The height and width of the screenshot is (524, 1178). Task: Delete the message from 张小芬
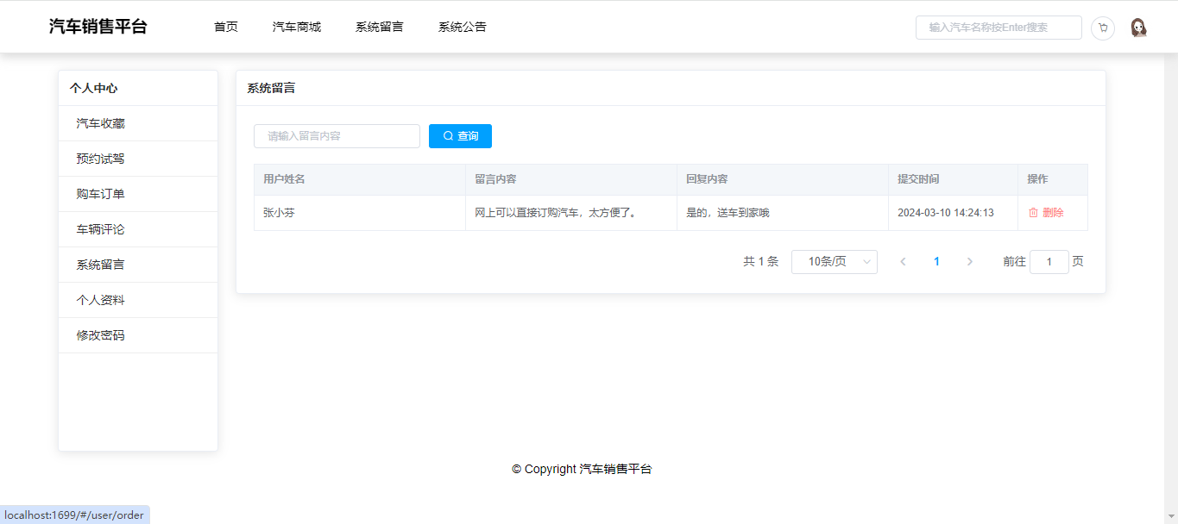(x=1045, y=213)
